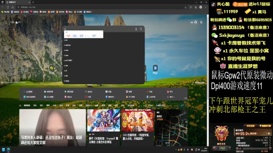Select IME candidate number 2
This screenshot has width=273, height=153.
tap(74, 36)
